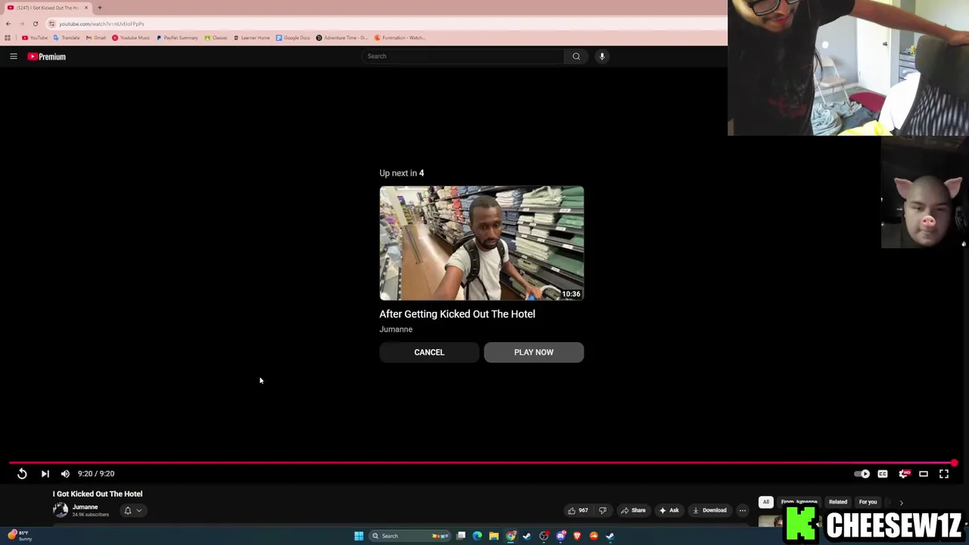Screen dimensions: 969x545
Task: Open player settings gear
Action: [x=903, y=474]
